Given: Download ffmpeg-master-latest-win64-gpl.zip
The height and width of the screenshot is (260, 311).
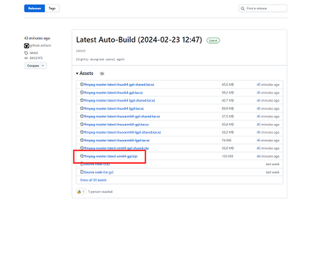Looking at the screenshot, I should coord(111,157).
